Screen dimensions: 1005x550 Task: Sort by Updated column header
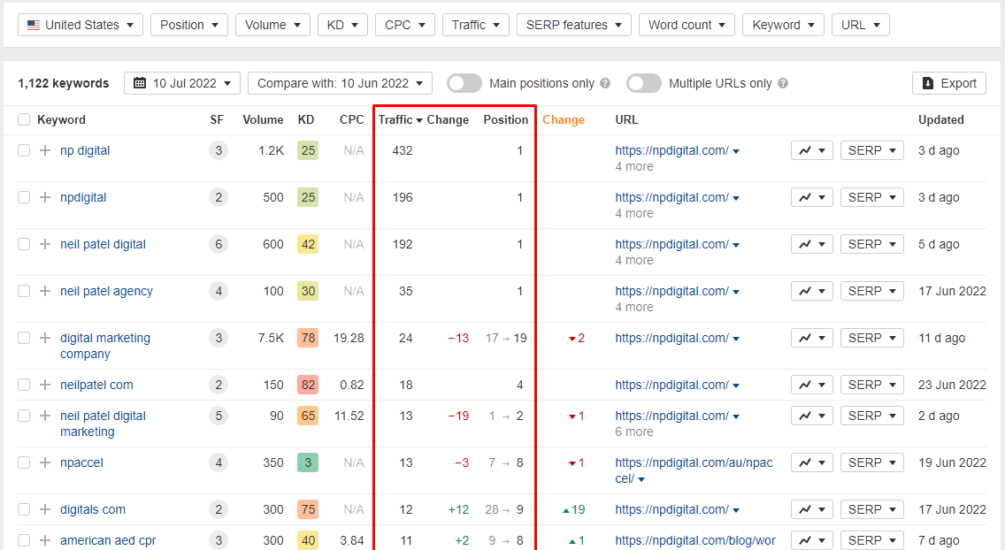point(941,119)
